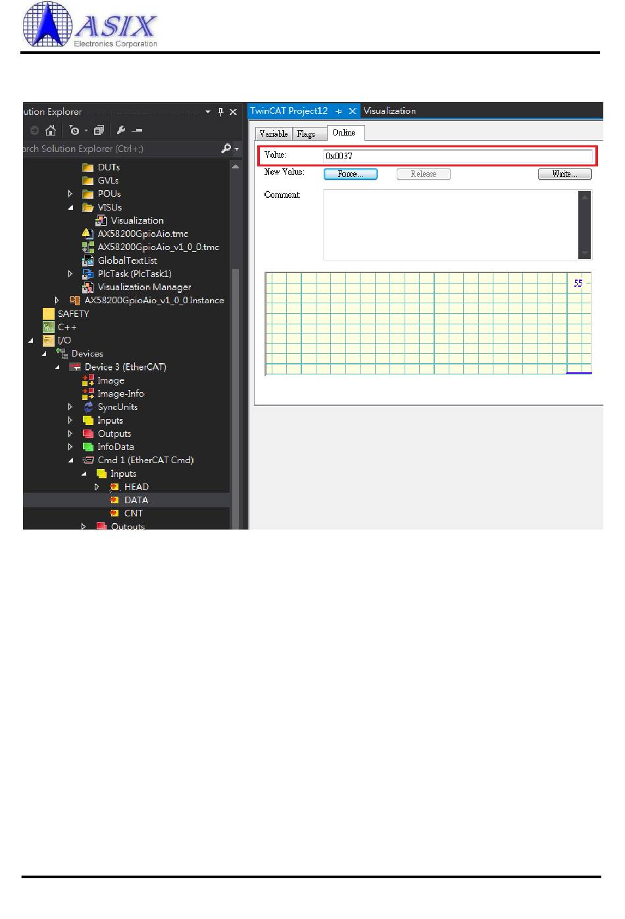Click the search magnifier icon in Solution Explorer
This screenshot has width=625, height=919.
[x=226, y=149]
